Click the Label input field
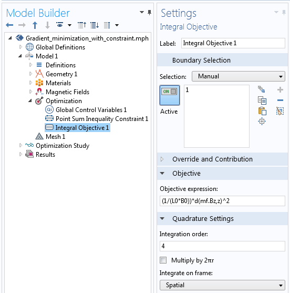The image size is (290, 293). coord(233,43)
